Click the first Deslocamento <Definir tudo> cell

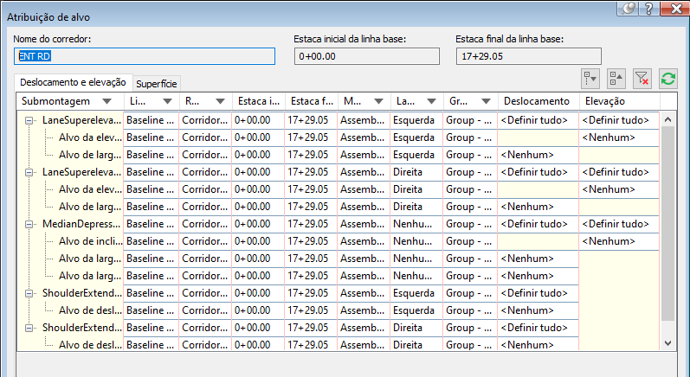(x=538, y=120)
